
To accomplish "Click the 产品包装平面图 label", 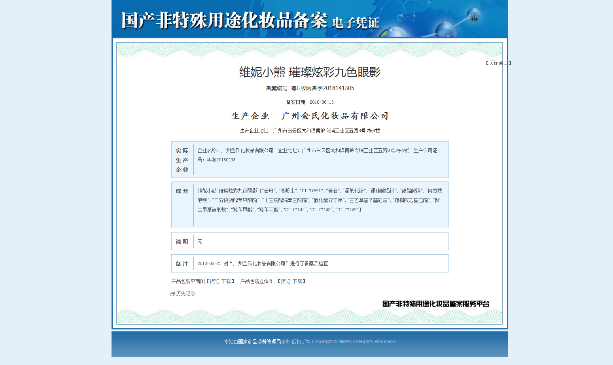I will click(188, 281).
